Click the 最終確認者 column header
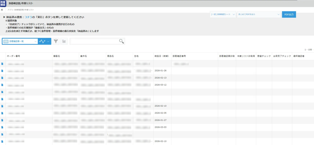 point(299,56)
